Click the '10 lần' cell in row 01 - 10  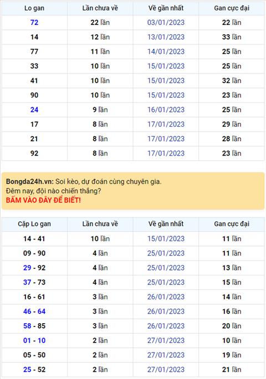coord(232,340)
